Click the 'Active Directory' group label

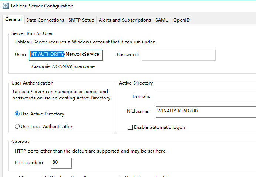[136, 83]
